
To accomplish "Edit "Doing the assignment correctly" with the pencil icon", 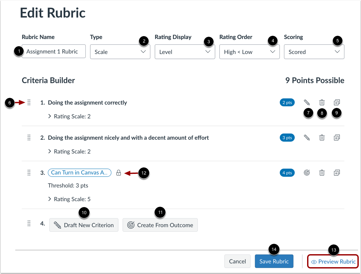I will point(306,102).
